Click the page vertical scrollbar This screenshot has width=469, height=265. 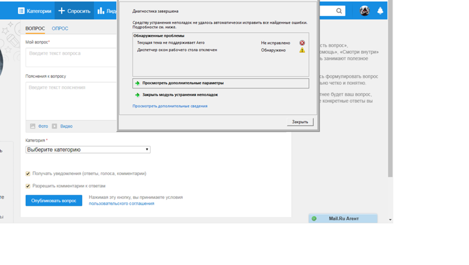(x=390, y=90)
